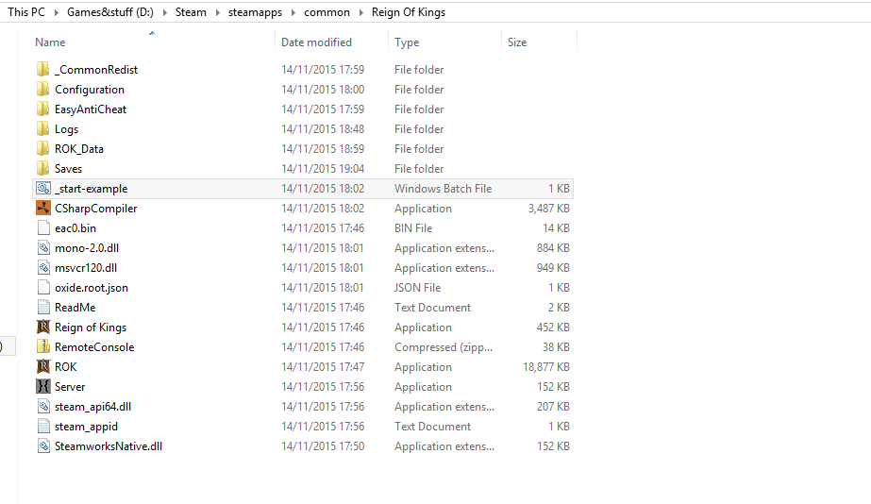Click the CSharpCompiler application icon
The width and height of the screenshot is (871, 504).
click(43, 209)
